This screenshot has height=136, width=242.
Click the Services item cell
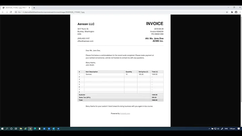click(x=89, y=74)
